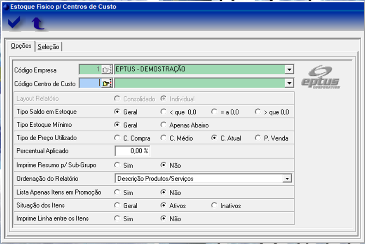Choose P. Venda price type

point(257,138)
